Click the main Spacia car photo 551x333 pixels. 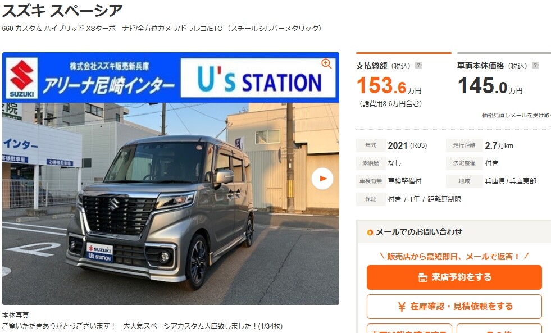171,204
